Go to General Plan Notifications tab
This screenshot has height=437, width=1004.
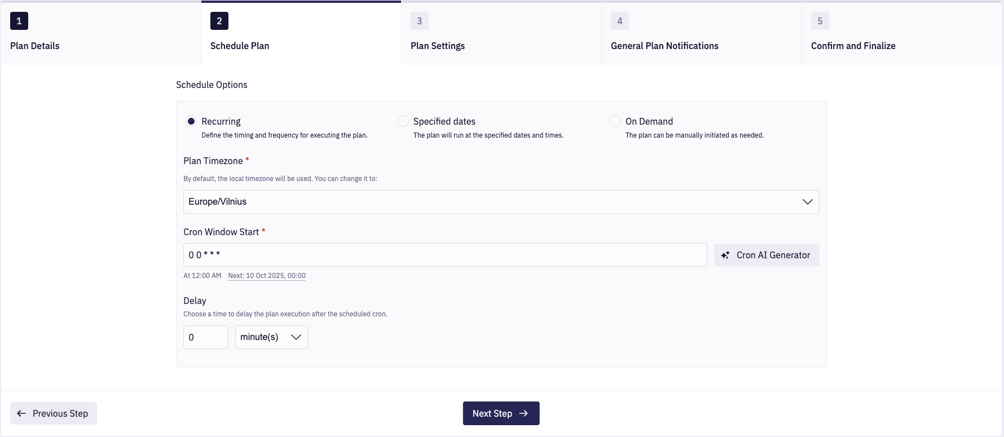click(x=664, y=46)
